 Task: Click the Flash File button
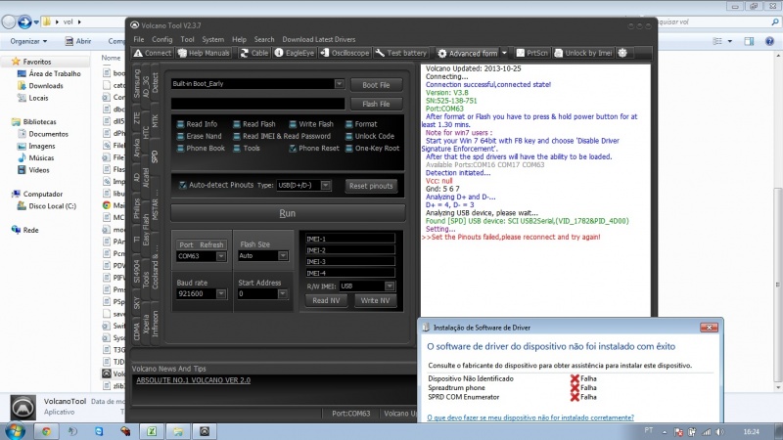click(376, 104)
